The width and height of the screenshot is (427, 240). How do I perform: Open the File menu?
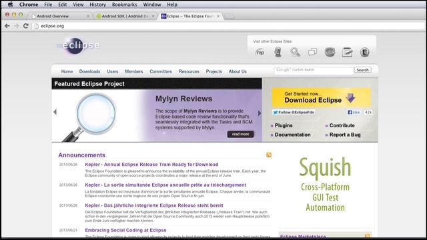[48, 5]
